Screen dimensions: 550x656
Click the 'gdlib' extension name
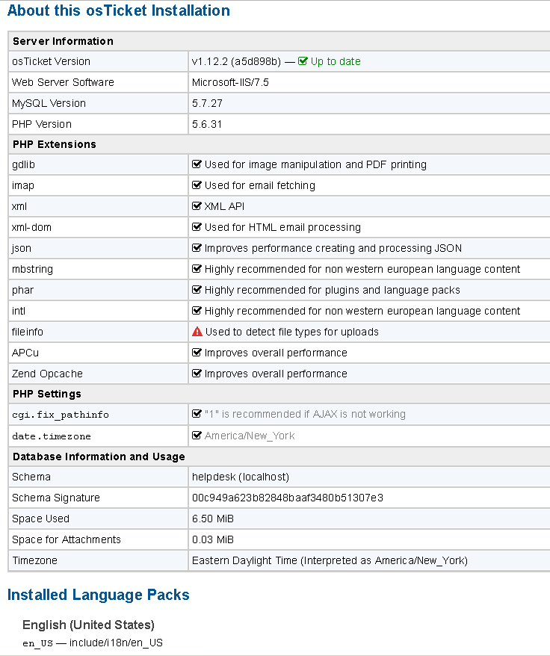click(x=23, y=165)
